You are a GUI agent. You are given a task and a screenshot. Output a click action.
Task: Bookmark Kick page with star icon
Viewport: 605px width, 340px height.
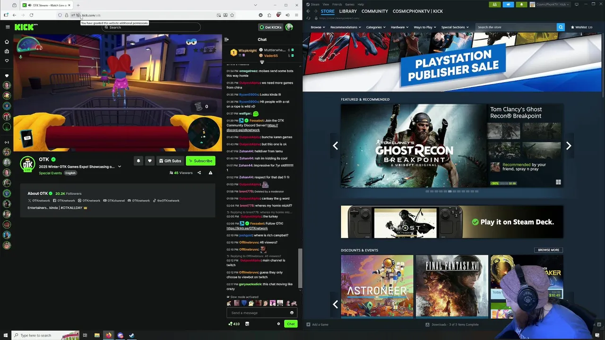tap(232, 15)
